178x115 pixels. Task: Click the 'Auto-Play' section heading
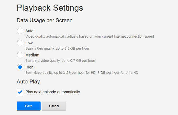pos(28,81)
